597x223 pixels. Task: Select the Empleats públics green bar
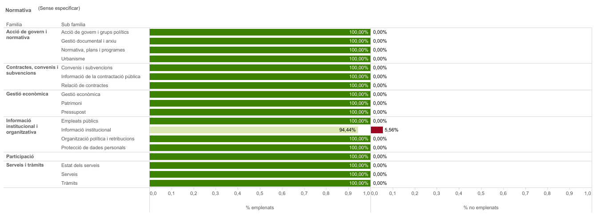point(260,121)
